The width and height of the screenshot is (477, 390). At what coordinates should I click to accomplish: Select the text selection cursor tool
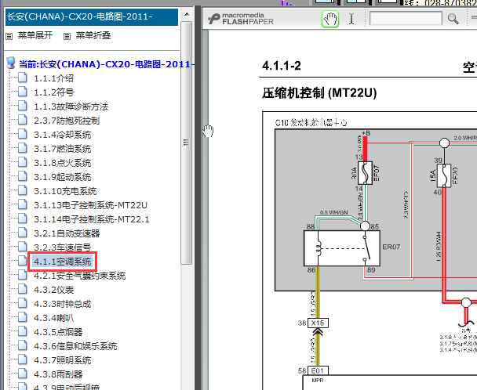351,19
